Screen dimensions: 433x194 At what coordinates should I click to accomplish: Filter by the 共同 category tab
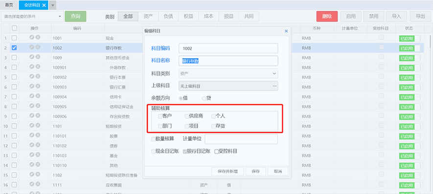pyautogui.click(x=249, y=16)
